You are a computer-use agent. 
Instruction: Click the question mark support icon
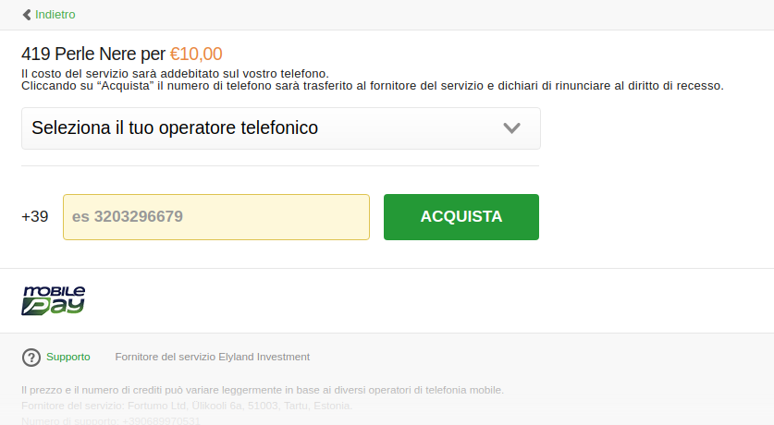coord(31,358)
